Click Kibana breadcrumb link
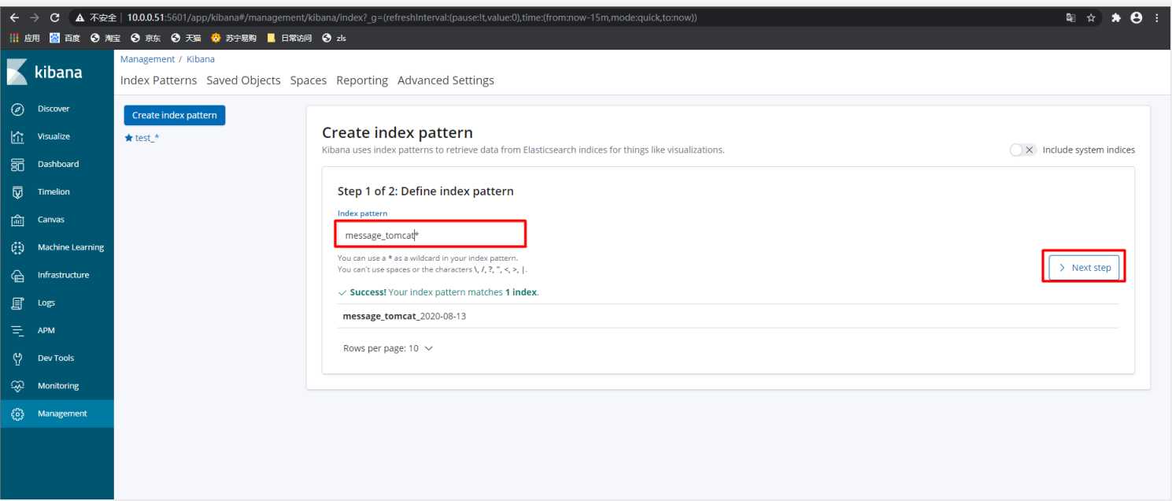The width and height of the screenshot is (1172, 501). click(201, 59)
